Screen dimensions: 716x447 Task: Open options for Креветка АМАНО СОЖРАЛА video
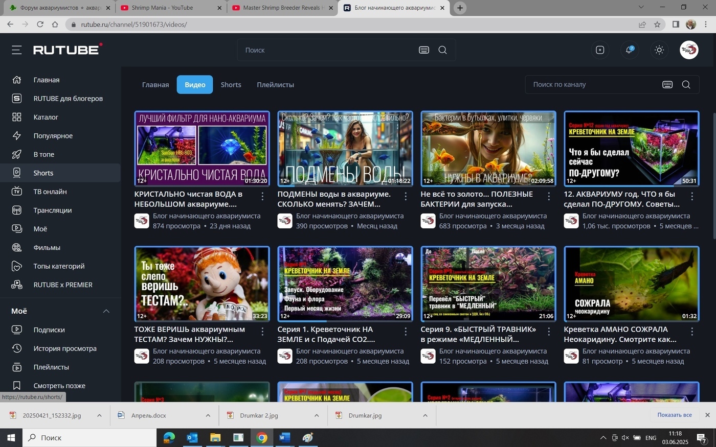(692, 332)
